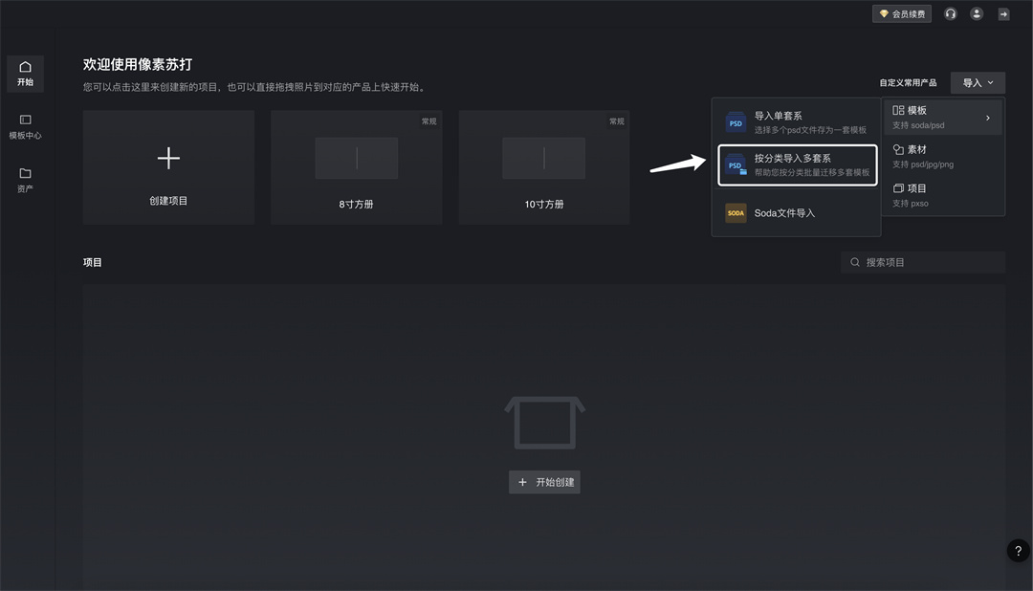Select 项目 import option
Viewport: 1033px width, 591px height.
943,195
